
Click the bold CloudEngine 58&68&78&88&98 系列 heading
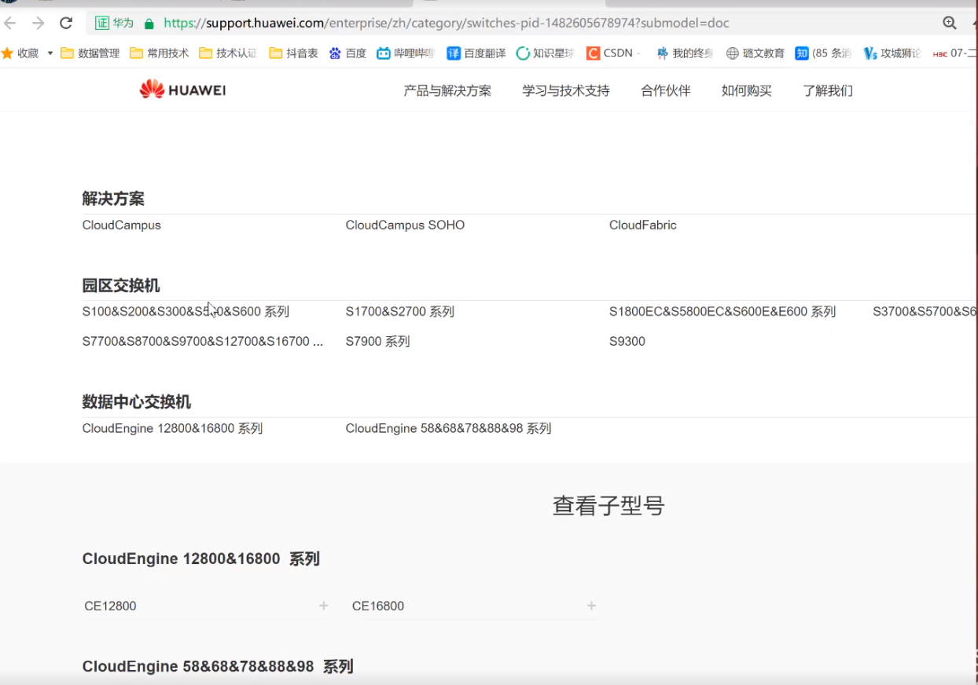218,667
